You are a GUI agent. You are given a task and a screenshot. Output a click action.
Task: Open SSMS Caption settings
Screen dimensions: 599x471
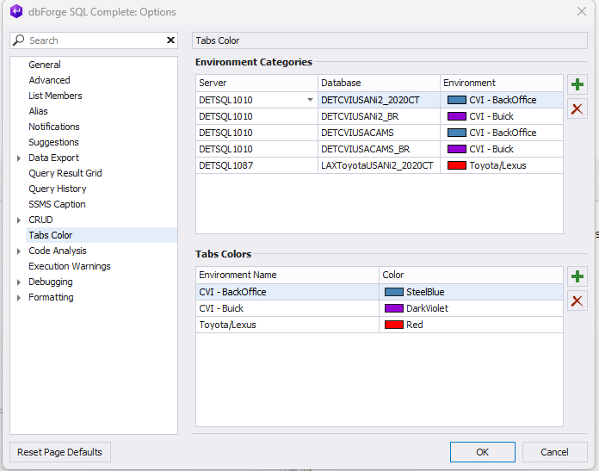(57, 204)
